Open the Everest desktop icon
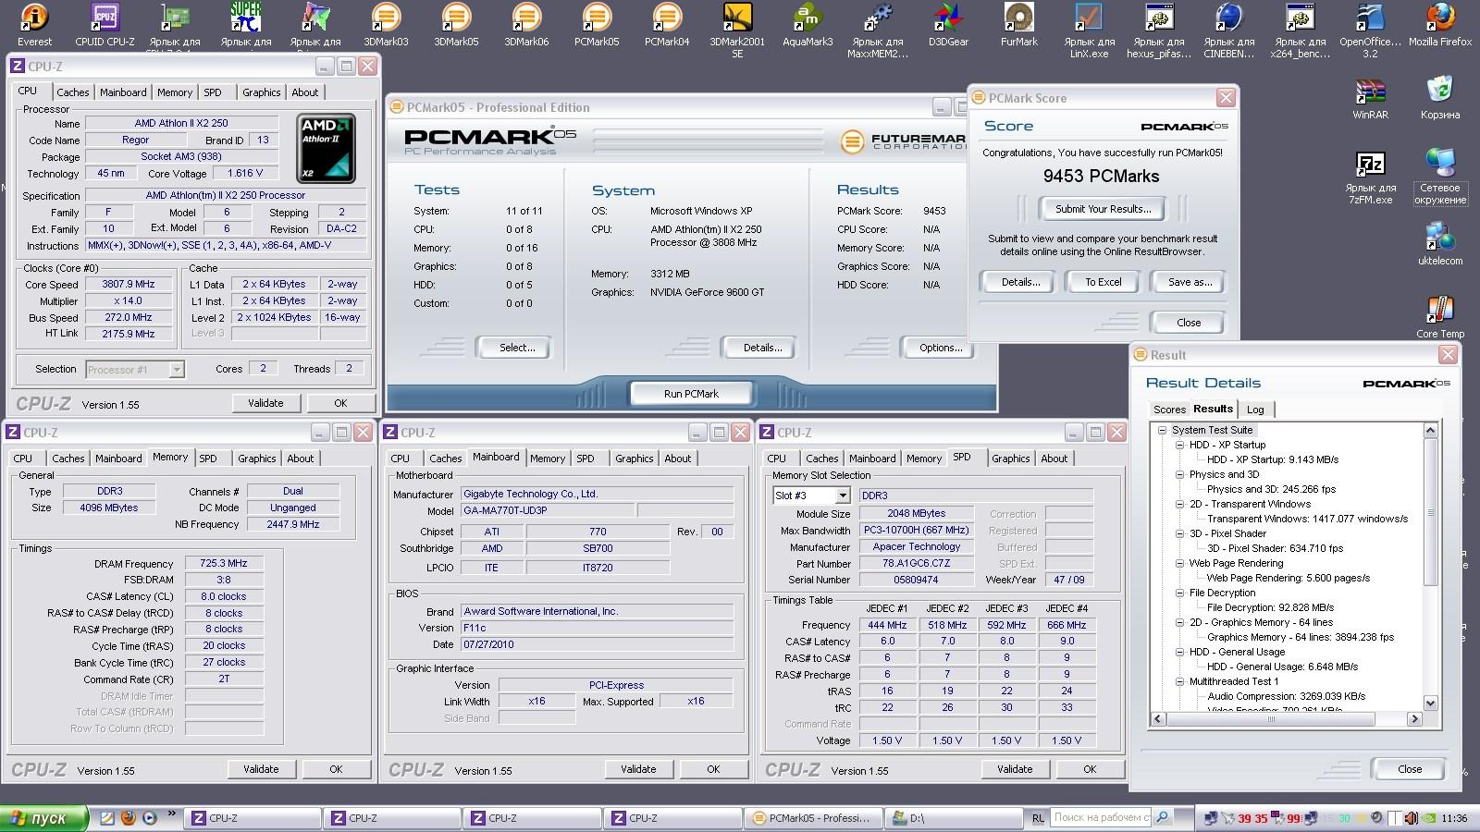1480x832 pixels. pos(34,24)
